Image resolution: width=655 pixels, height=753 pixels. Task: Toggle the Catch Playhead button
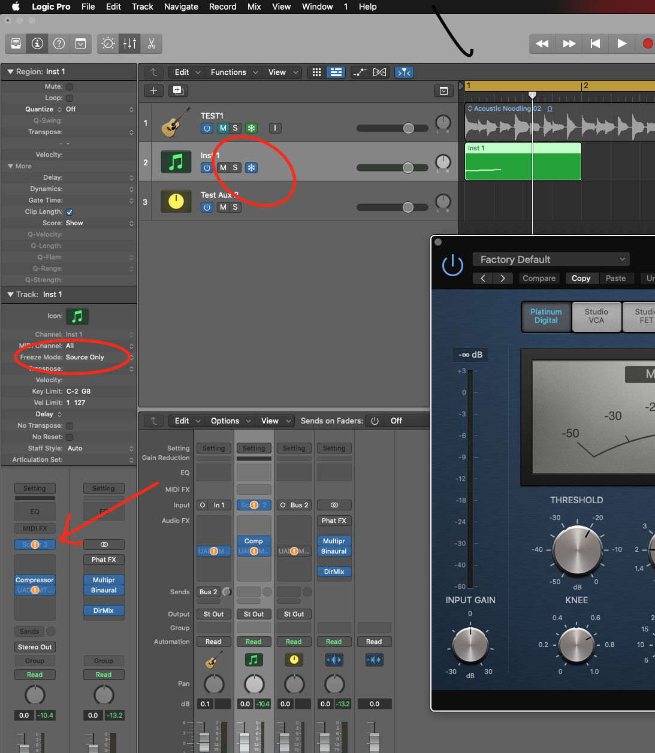(x=405, y=72)
